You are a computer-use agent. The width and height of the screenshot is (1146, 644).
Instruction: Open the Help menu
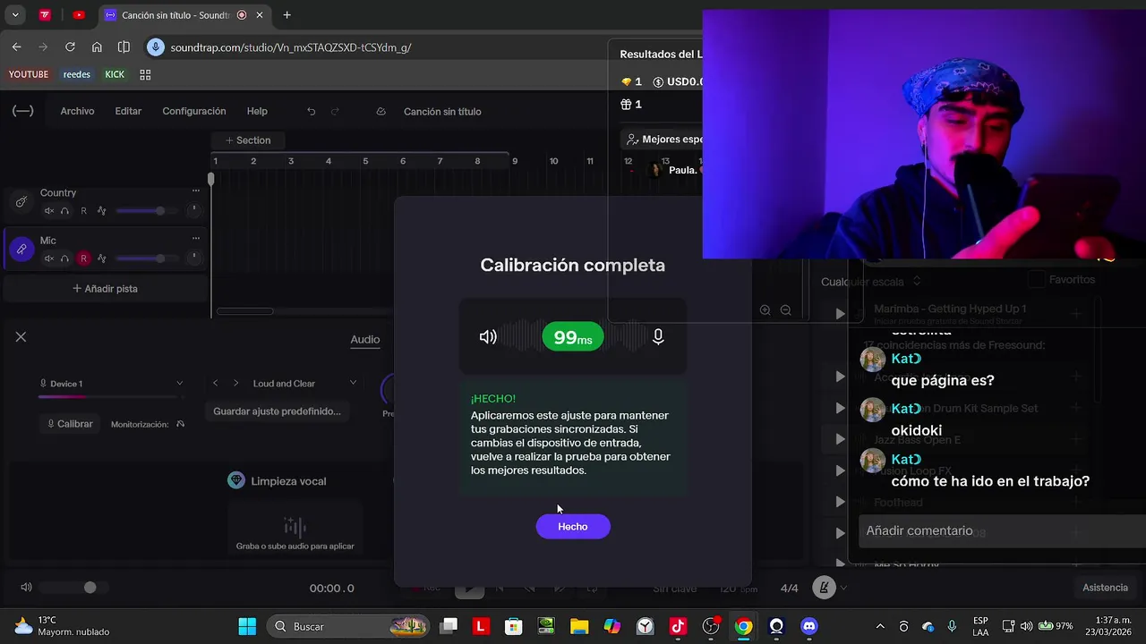coord(257,111)
